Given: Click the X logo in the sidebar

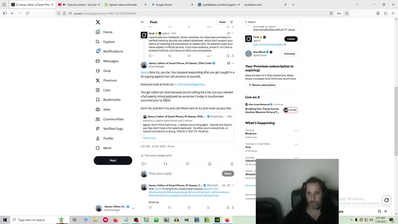Looking at the screenshot, I should (98, 22).
